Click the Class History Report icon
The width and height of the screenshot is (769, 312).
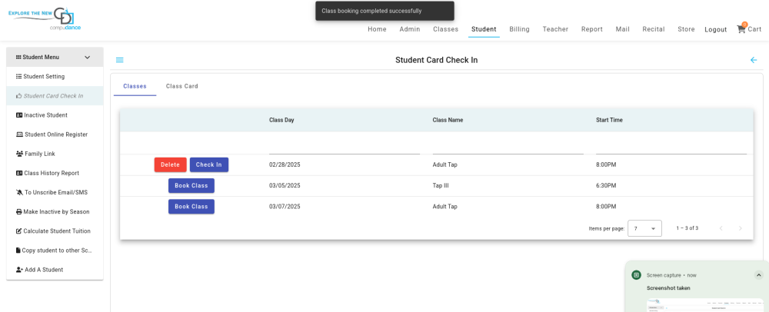coord(19,173)
